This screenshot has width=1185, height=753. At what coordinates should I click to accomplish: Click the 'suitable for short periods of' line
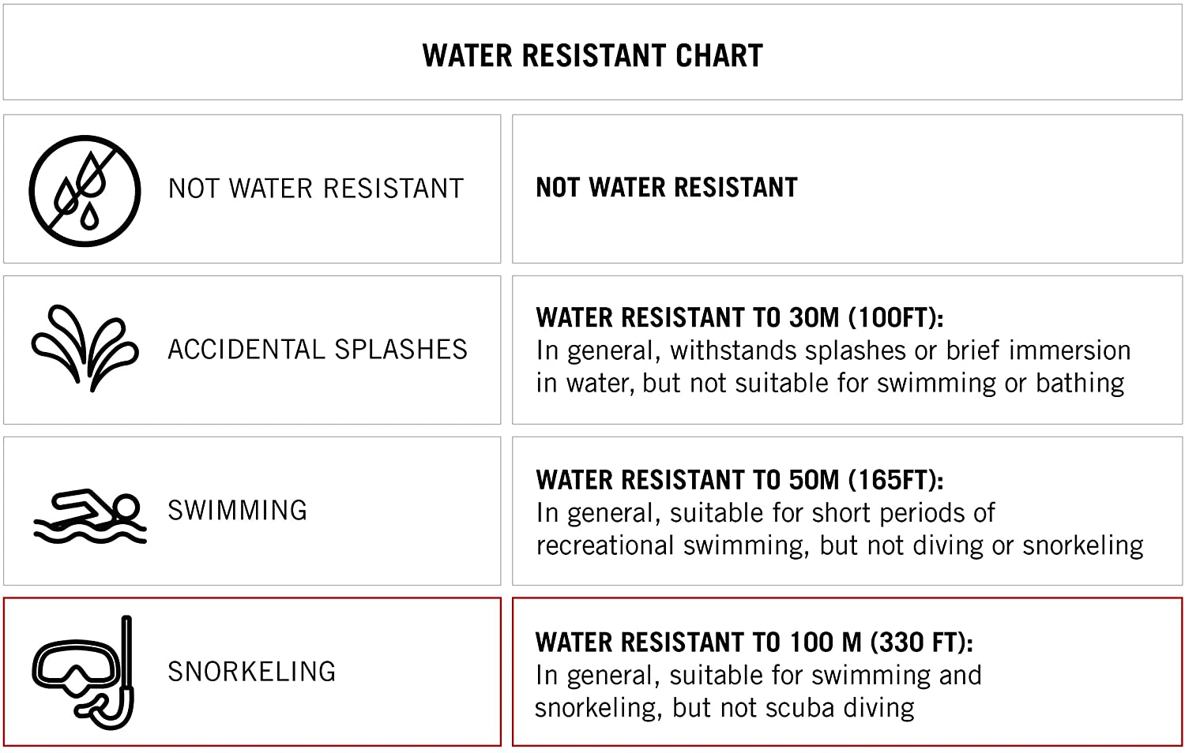(765, 513)
